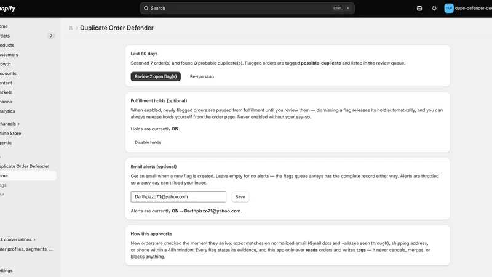The height and width of the screenshot is (277, 492).
Task: Open Duplicate Order Defender in the sidebar
Action: pyautogui.click(x=25, y=166)
